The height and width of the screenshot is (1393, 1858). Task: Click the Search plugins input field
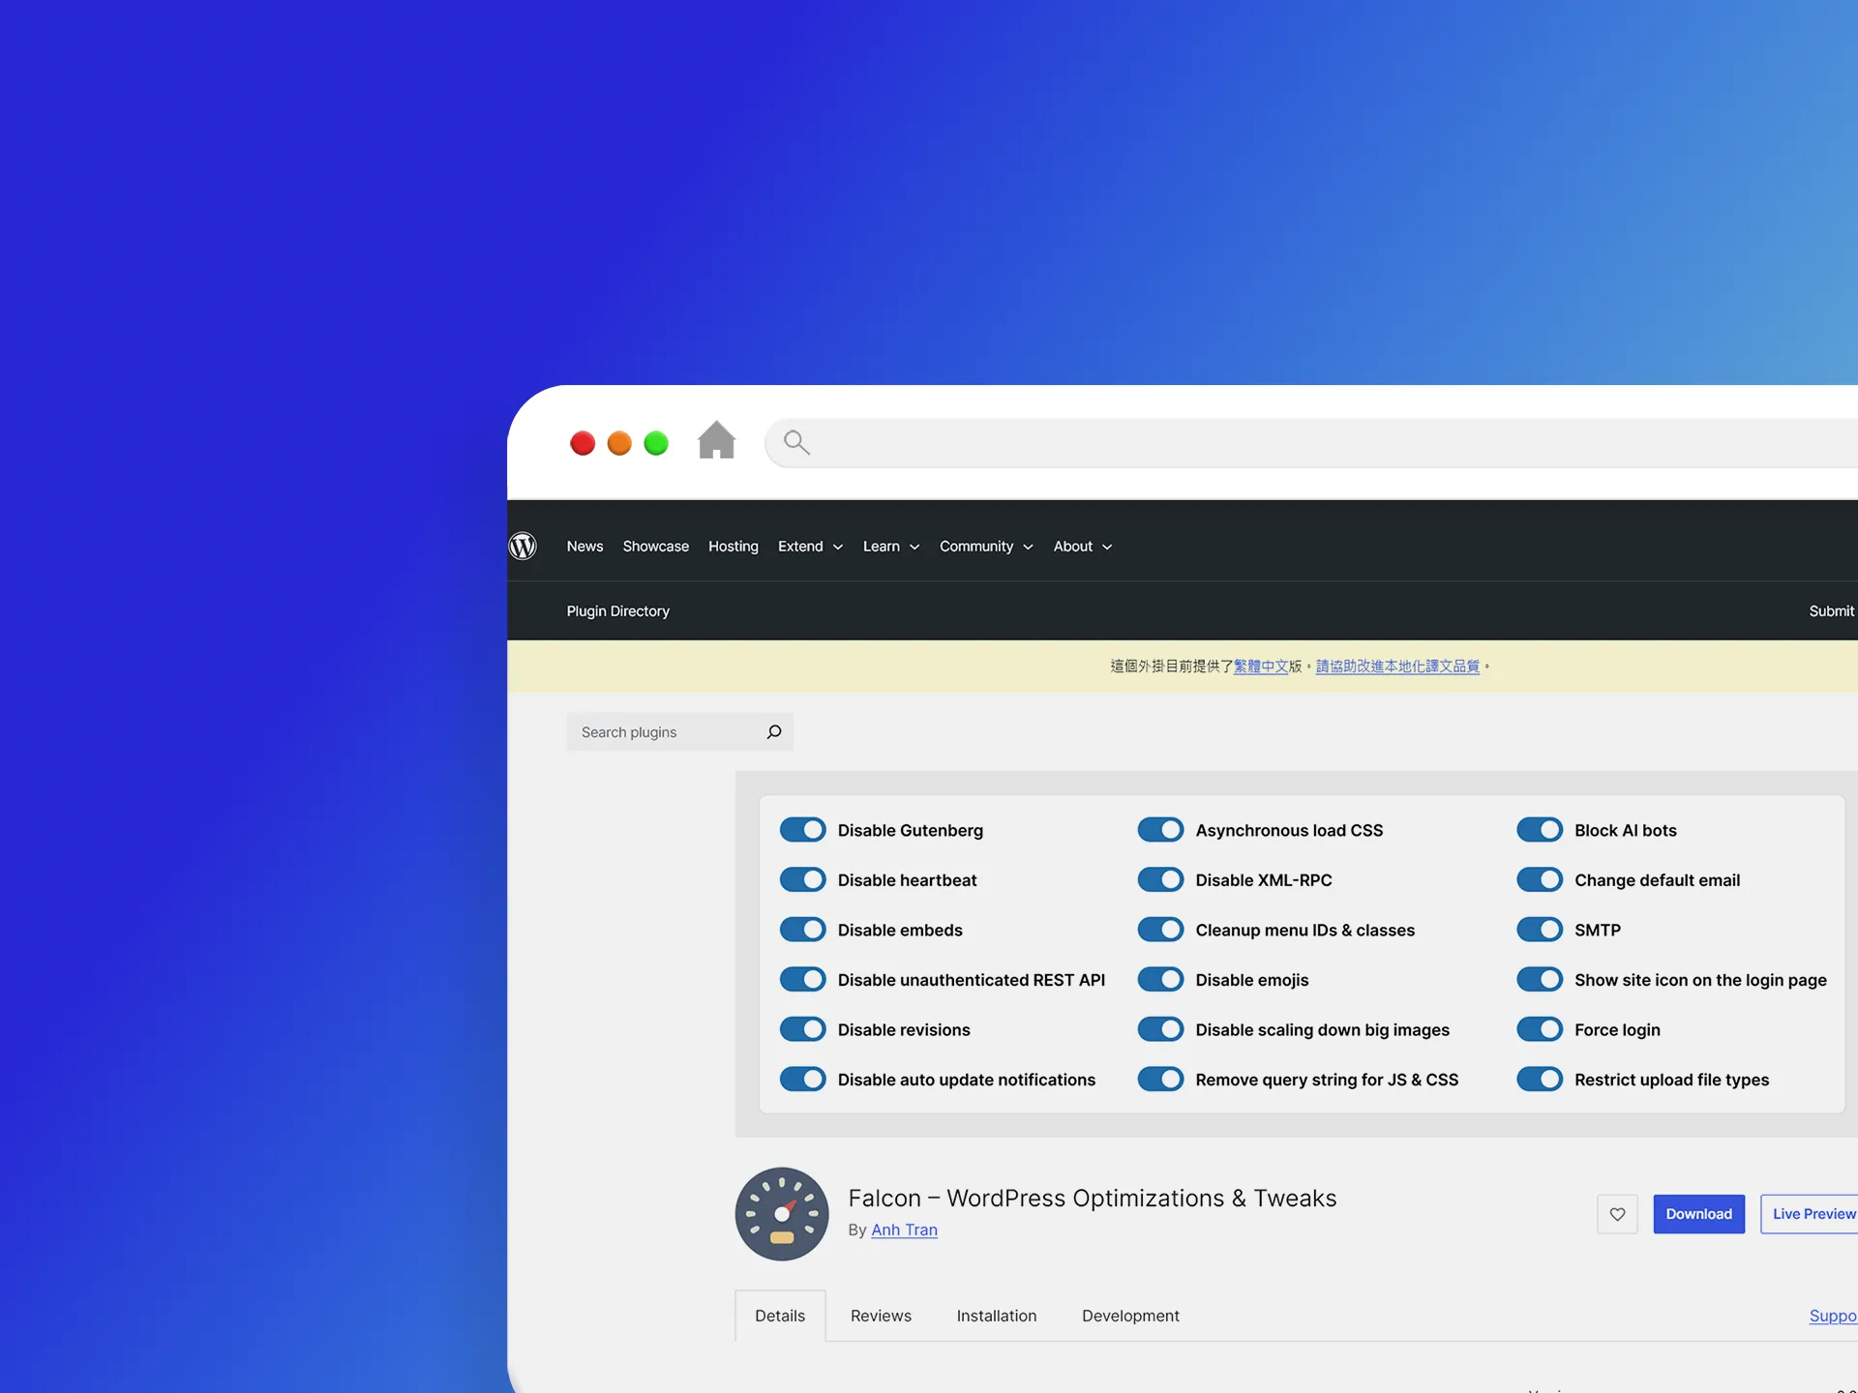pos(680,732)
